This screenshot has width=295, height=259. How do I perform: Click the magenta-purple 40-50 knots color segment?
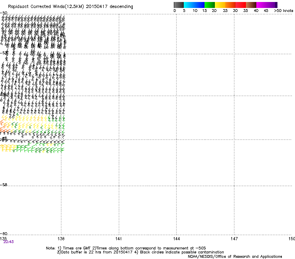pos(267,5)
